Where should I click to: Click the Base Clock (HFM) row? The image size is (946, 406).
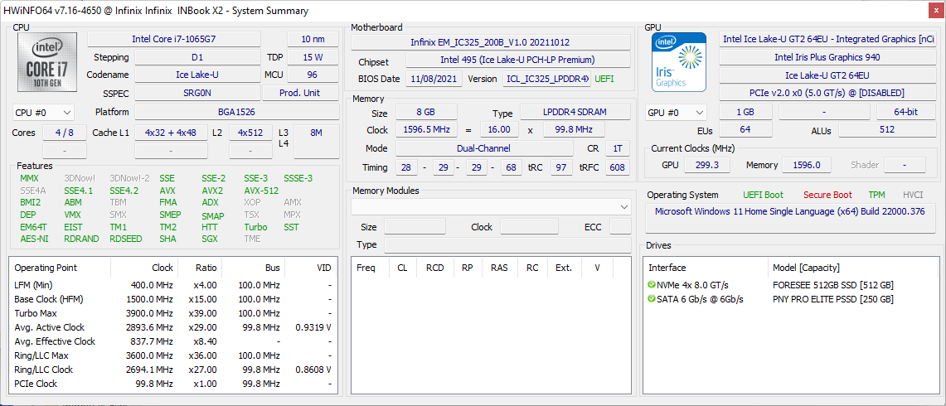point(174,299)
